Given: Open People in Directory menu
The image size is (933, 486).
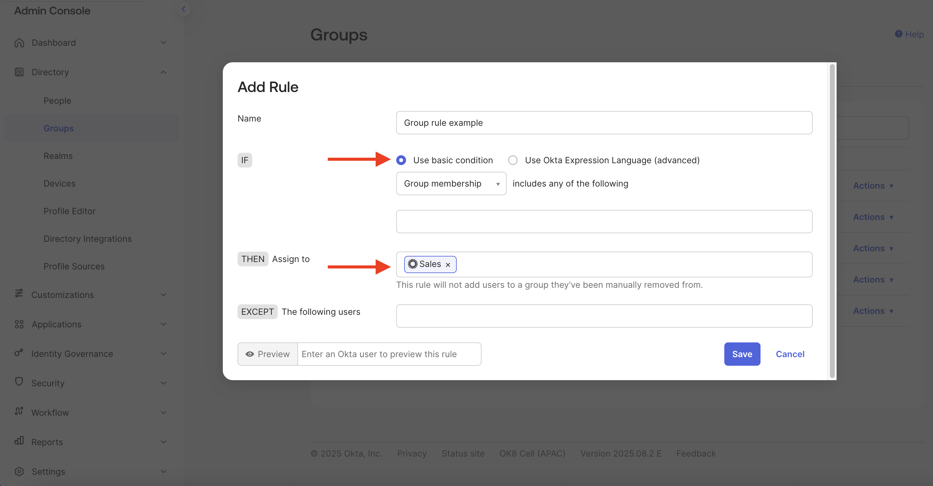Looking at the screenshot, I should [57, 101].
